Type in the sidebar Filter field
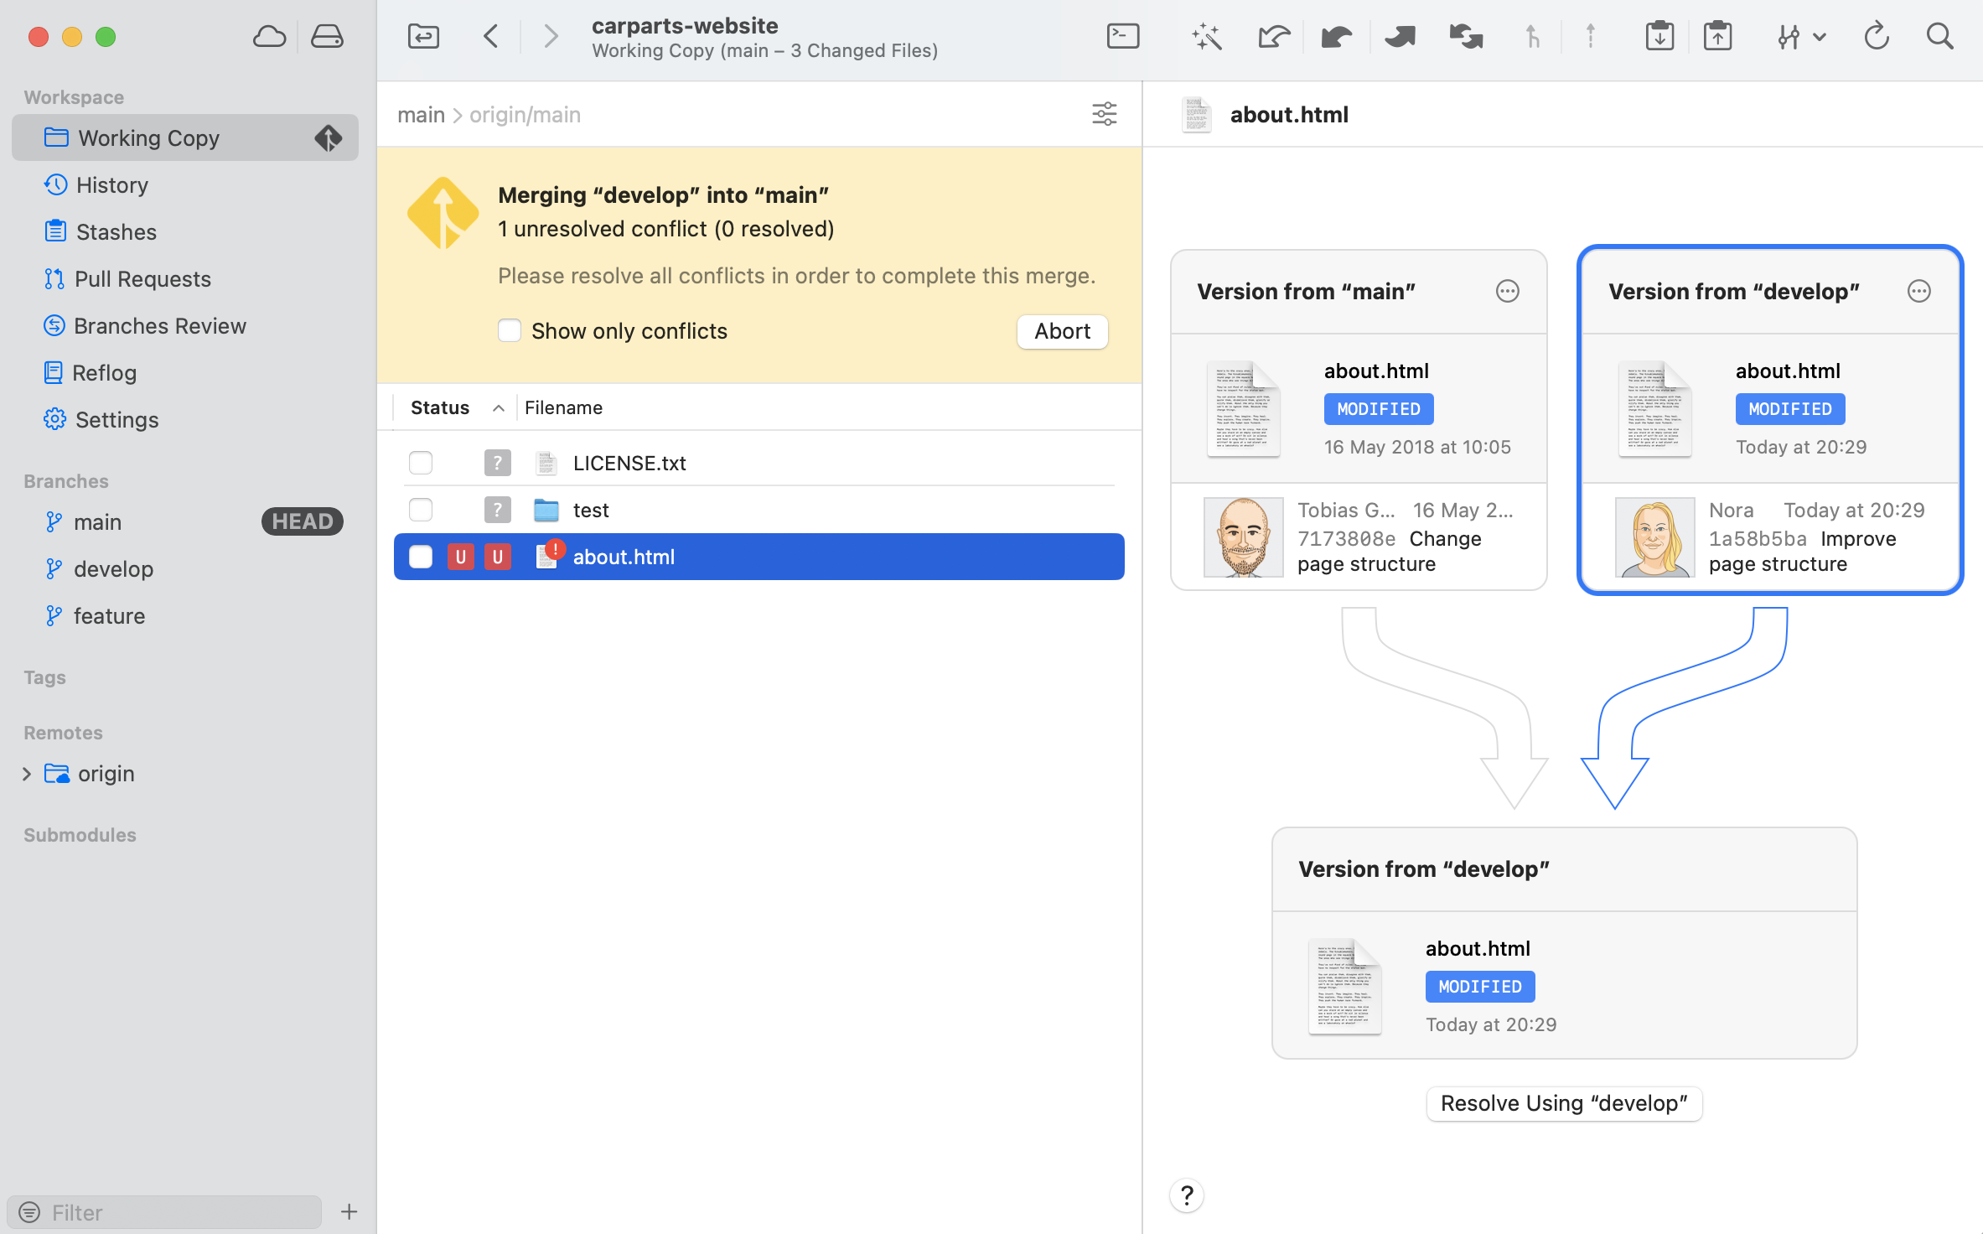Viewport: 1983px width, 1234px height. [176, 1212]
